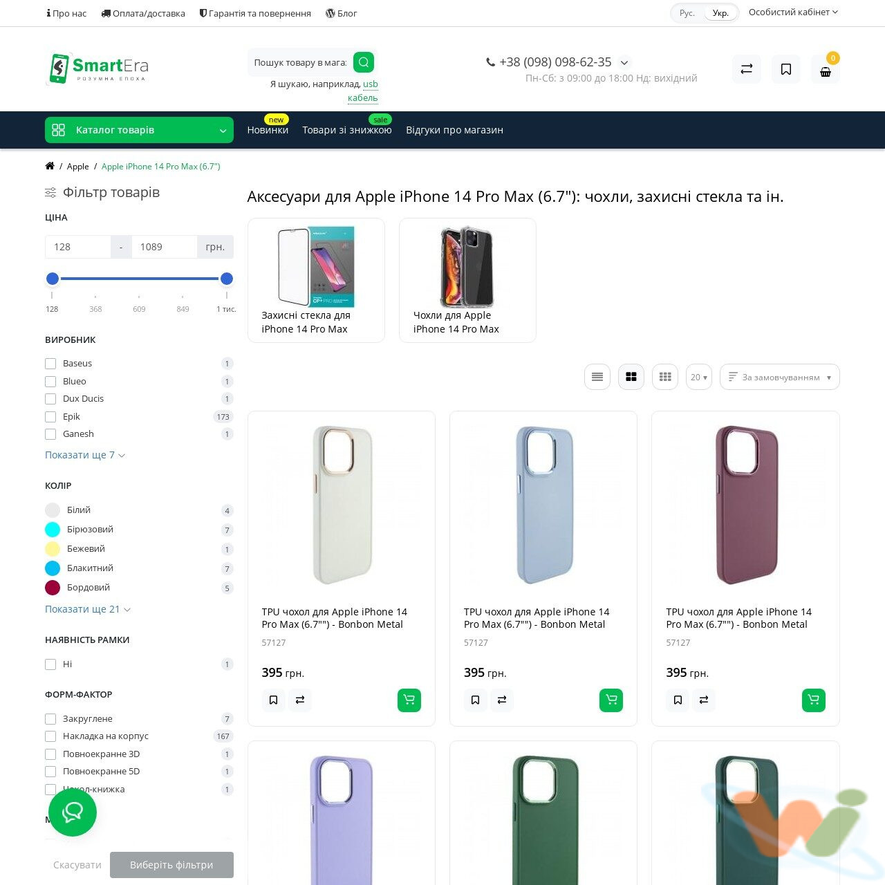The height and width of the screenshot is (885, 885).
Task: Switch to list view layout
Action: tap(597, 377)
